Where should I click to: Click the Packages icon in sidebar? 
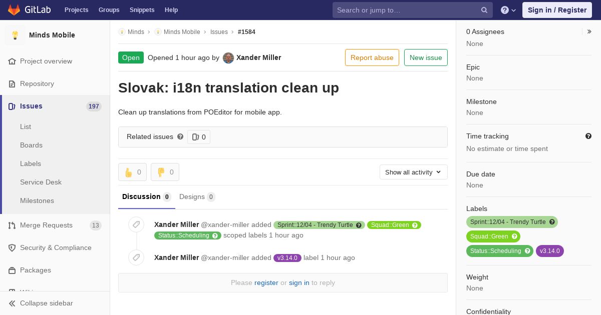[x=12, y=270]
